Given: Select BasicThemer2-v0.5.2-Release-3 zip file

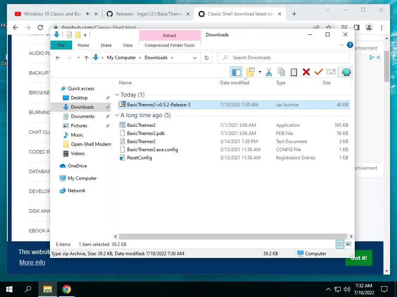Looking at the screenshot, I should (234, 104).
